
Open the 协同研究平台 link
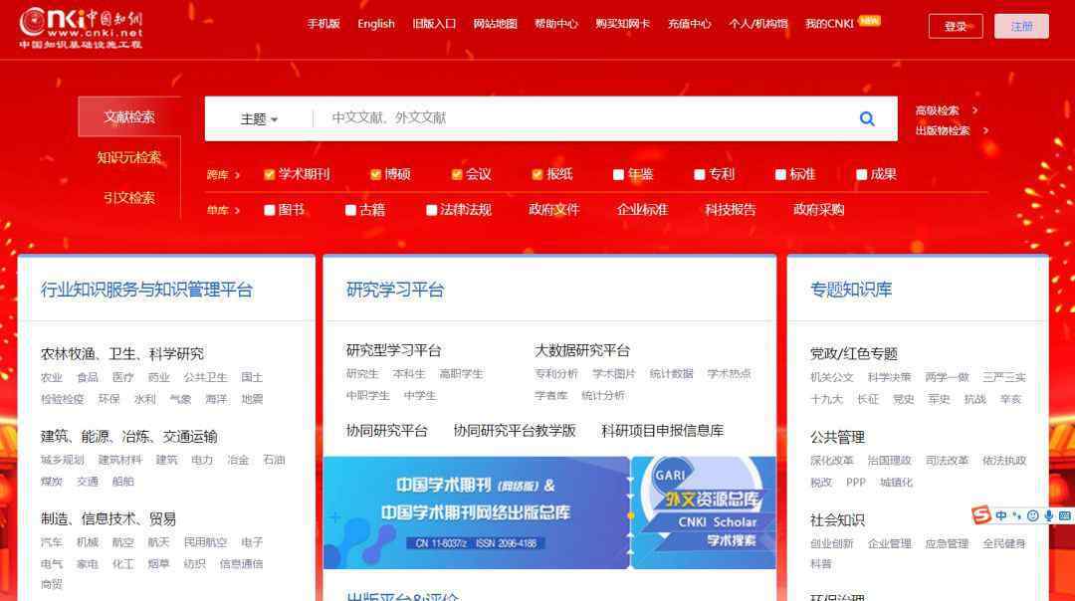[386, 431]
